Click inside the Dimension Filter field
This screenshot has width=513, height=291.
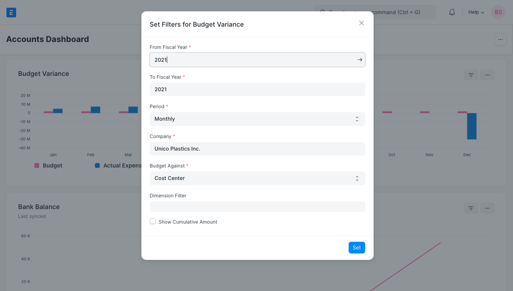(257, 207)
